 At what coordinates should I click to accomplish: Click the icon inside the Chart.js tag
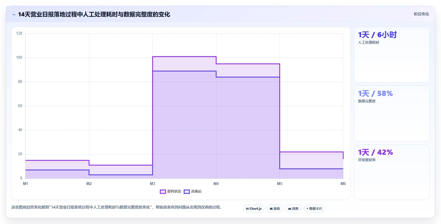pyautogui.click(x=247, y=209)
